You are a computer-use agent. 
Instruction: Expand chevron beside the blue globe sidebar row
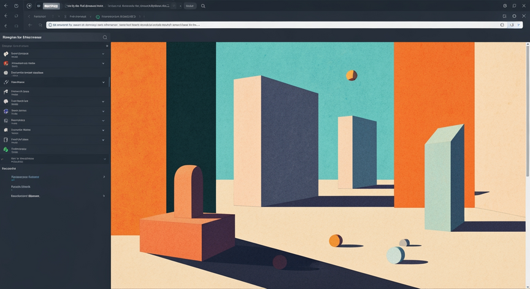coord(103,111)
